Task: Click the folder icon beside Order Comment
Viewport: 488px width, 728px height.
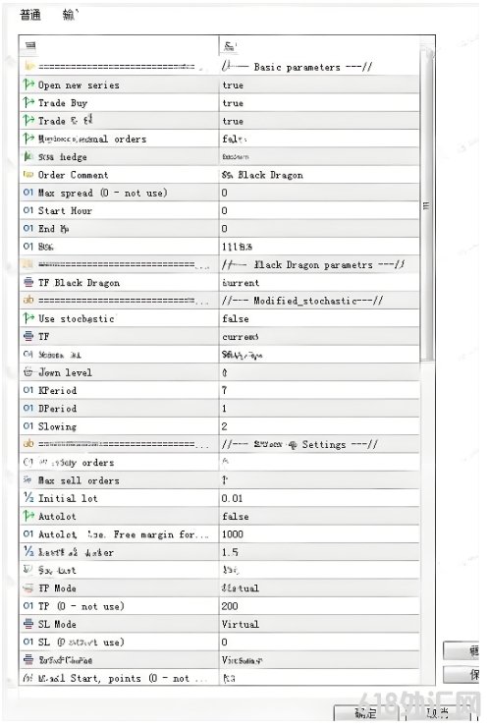Action: [28, 175]
